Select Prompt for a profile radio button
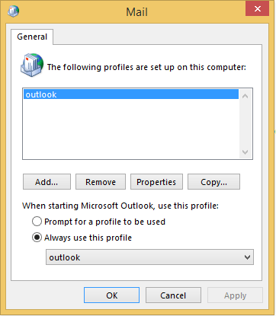The height and width of the screenshot is (316, 276). [x=37, y=222]
